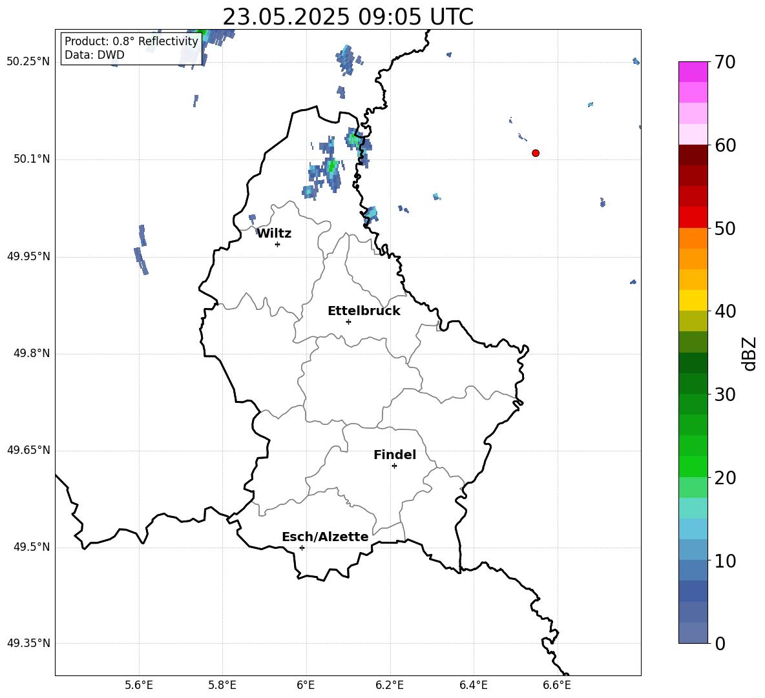The image size is (765, 698).
Task: Click the Wiltz station label
Action: point(274,234)
